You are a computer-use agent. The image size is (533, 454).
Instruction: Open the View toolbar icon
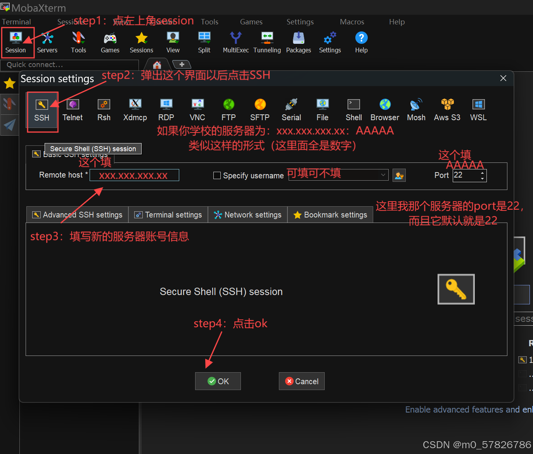[173, 43]
